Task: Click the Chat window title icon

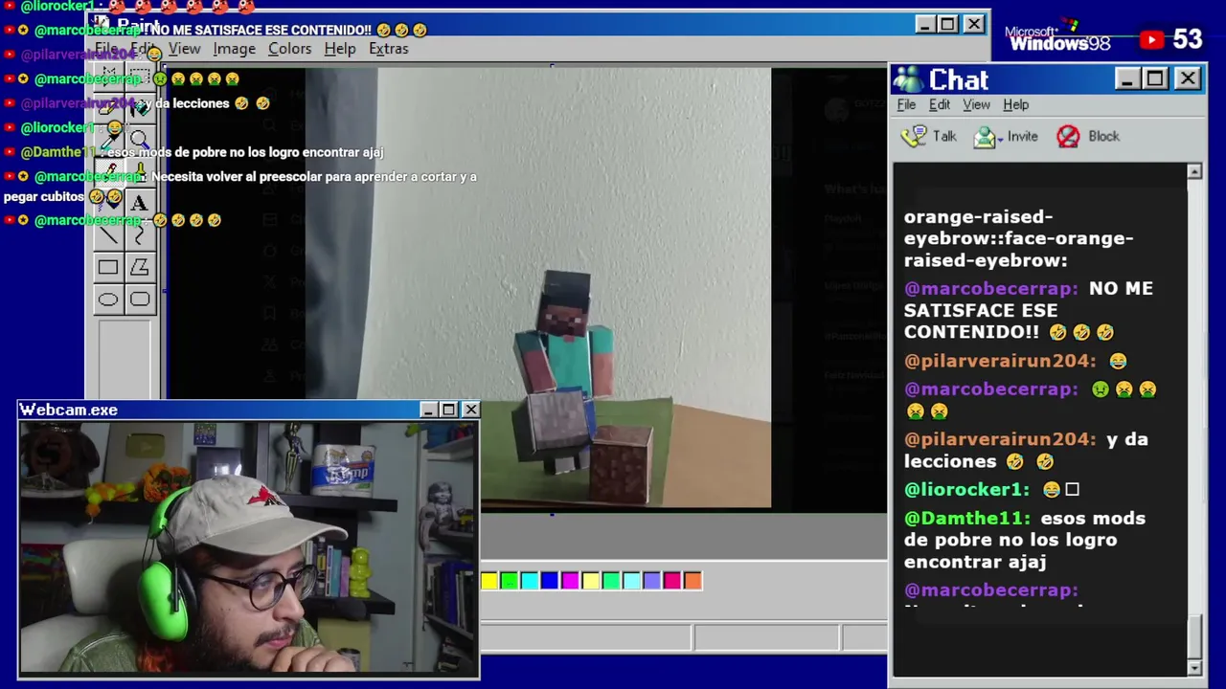Action: (907, 79)
